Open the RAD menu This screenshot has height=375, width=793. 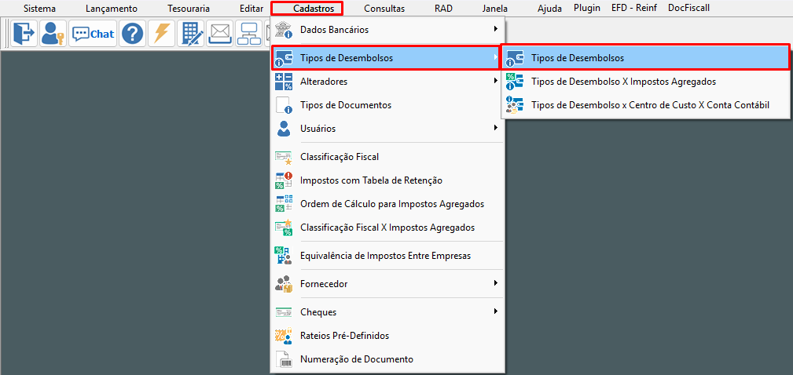coord(443,8)
